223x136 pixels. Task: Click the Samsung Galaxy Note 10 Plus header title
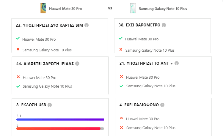coord(163,9)
